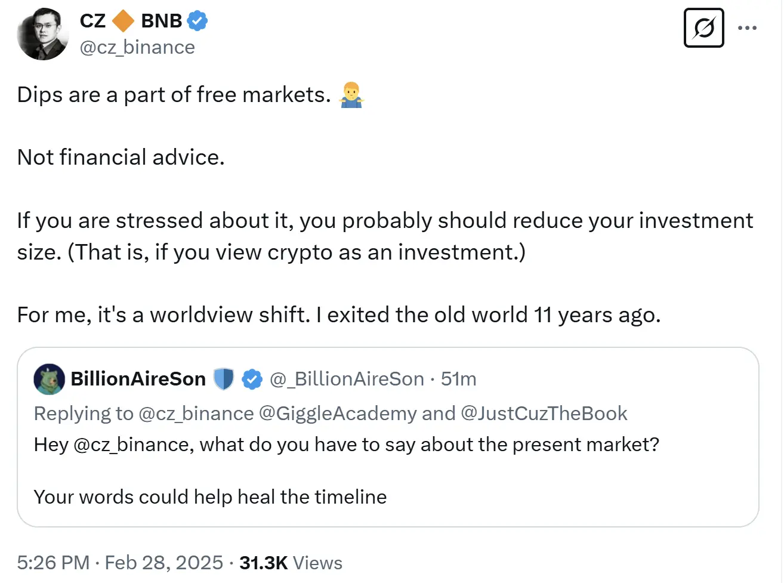784x583 pixels.
Task: Click the @cz_binance handle under CZ's name
Action: pyautogui.click(x=137, y=47)
